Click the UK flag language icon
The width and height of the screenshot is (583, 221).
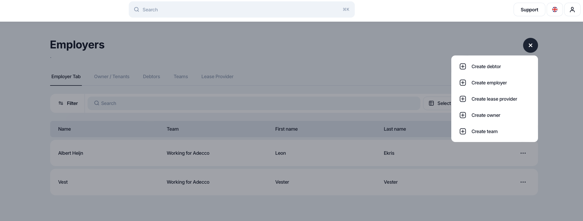pyautogui.click(x=555, y=9)
